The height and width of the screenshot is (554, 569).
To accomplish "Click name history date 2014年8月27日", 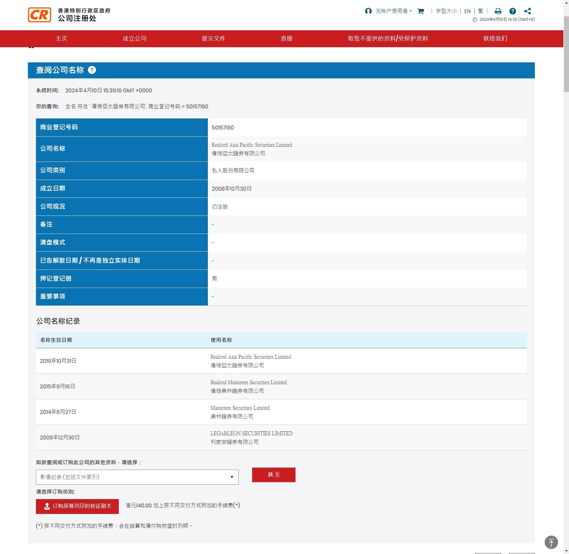I will [58, 412].
